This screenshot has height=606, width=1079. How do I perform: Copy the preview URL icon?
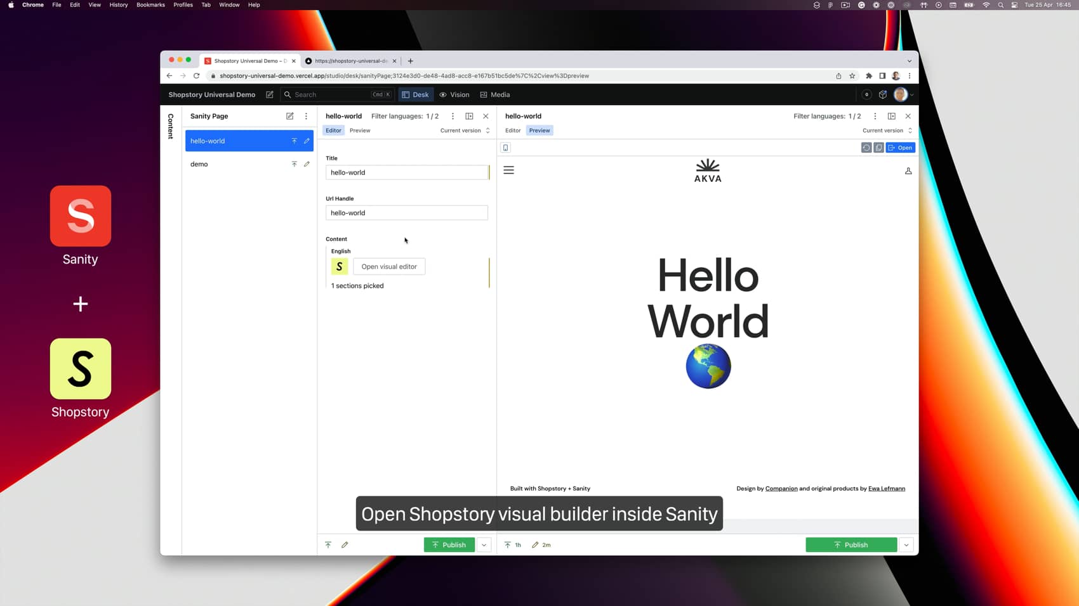[878, 148]
